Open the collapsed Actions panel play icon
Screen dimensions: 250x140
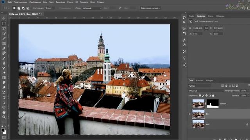(x=184, y=22)
